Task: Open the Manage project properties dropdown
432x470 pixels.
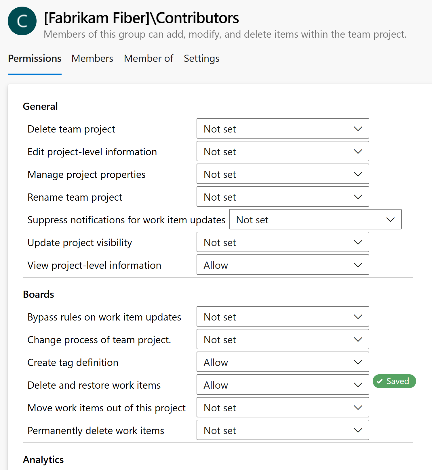Action: (x=282, y=174)
